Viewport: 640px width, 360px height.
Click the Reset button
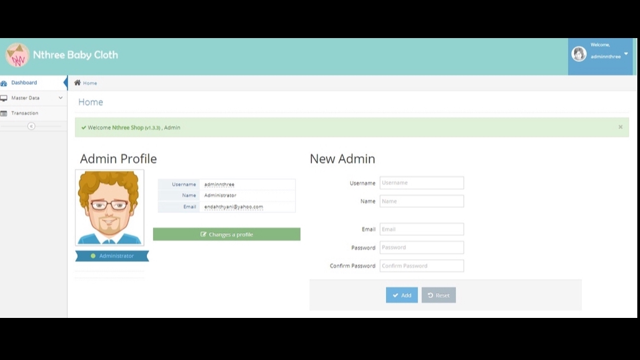tap(438, 295)
